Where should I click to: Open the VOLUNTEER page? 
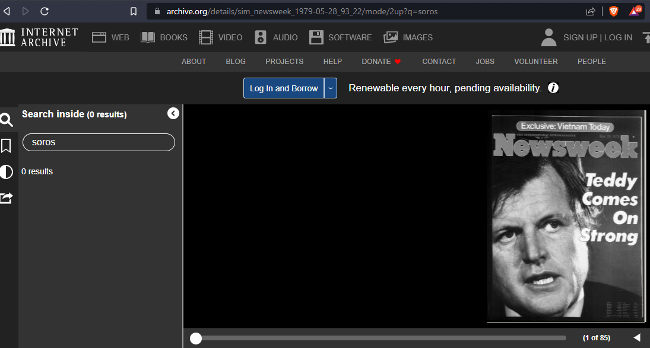coord(535,61)
